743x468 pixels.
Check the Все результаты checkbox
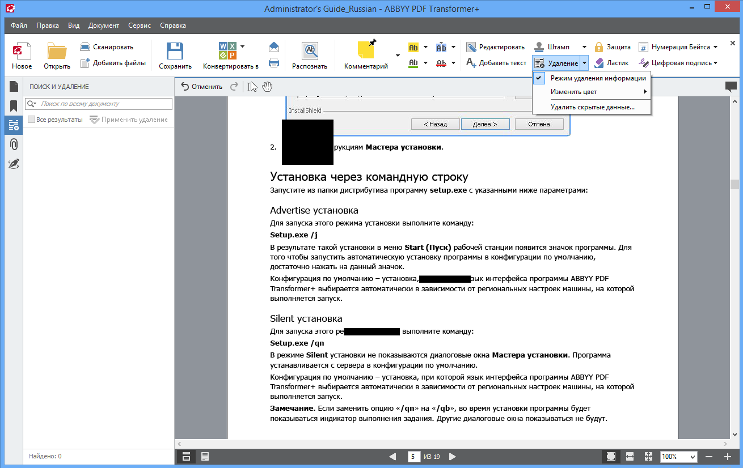pyautogui.click(x=32, y=120)
